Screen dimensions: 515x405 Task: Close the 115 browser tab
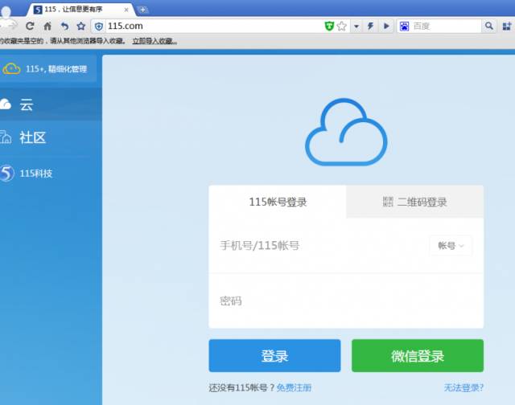(x=126, y=10)
